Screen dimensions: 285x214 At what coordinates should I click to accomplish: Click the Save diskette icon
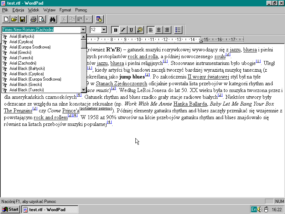[x=22, y=19]
